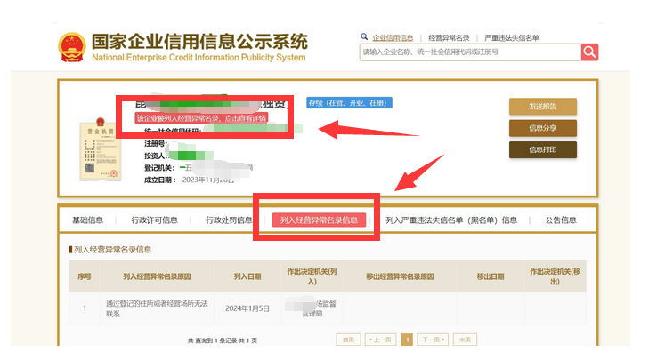This screenshot has width=657, height=352.
Task: Select the 严重违法失信名单 search category
Action: point(512,38)
